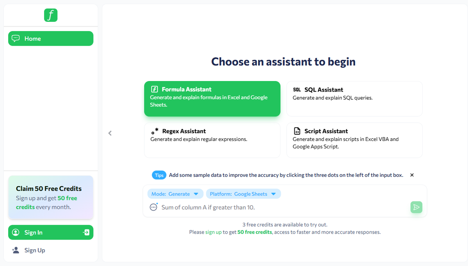Click the Sign Up person icon

coord(16,250)
